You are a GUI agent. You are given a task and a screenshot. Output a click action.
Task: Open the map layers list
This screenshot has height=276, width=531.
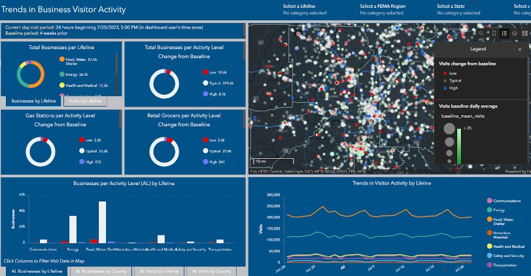click(x=515, y=33)
